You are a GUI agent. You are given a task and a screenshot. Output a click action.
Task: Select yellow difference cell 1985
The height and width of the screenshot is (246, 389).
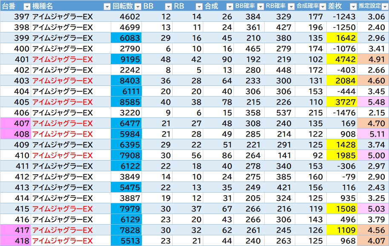pos(342,155)
